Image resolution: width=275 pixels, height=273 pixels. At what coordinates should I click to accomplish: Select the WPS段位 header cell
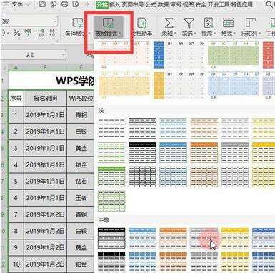[81, 98]
